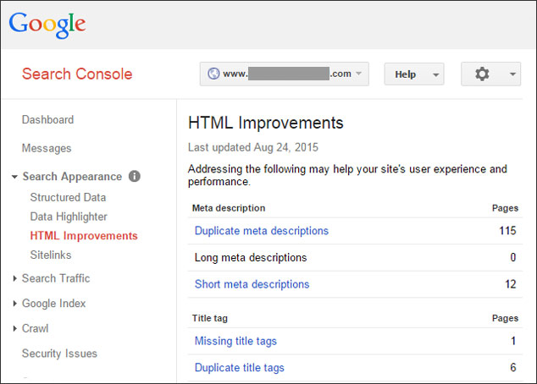537x384 pixels.
Task: Select Data Highlighter in the sidebar
Action: (x=69, y=217)
